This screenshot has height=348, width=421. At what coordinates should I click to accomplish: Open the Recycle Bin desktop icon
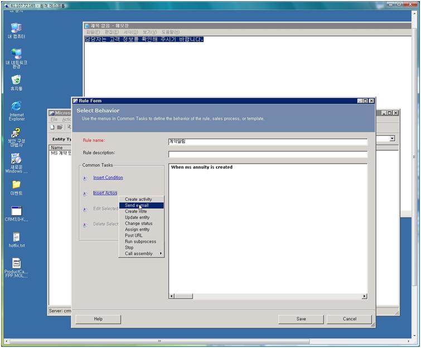pyautogui.click(x=16, y=83)
